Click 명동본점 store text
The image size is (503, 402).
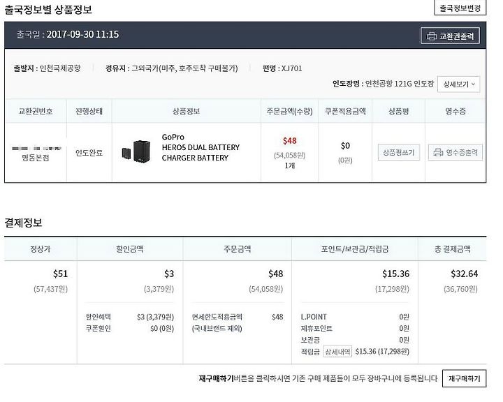36,158
